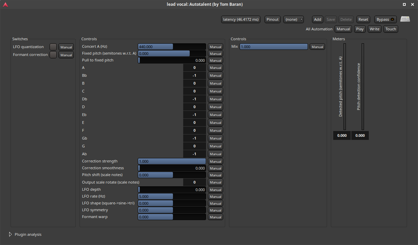Click the note A value field
Viewport: 418px width, 245px height.
click(x=194, y=68)
